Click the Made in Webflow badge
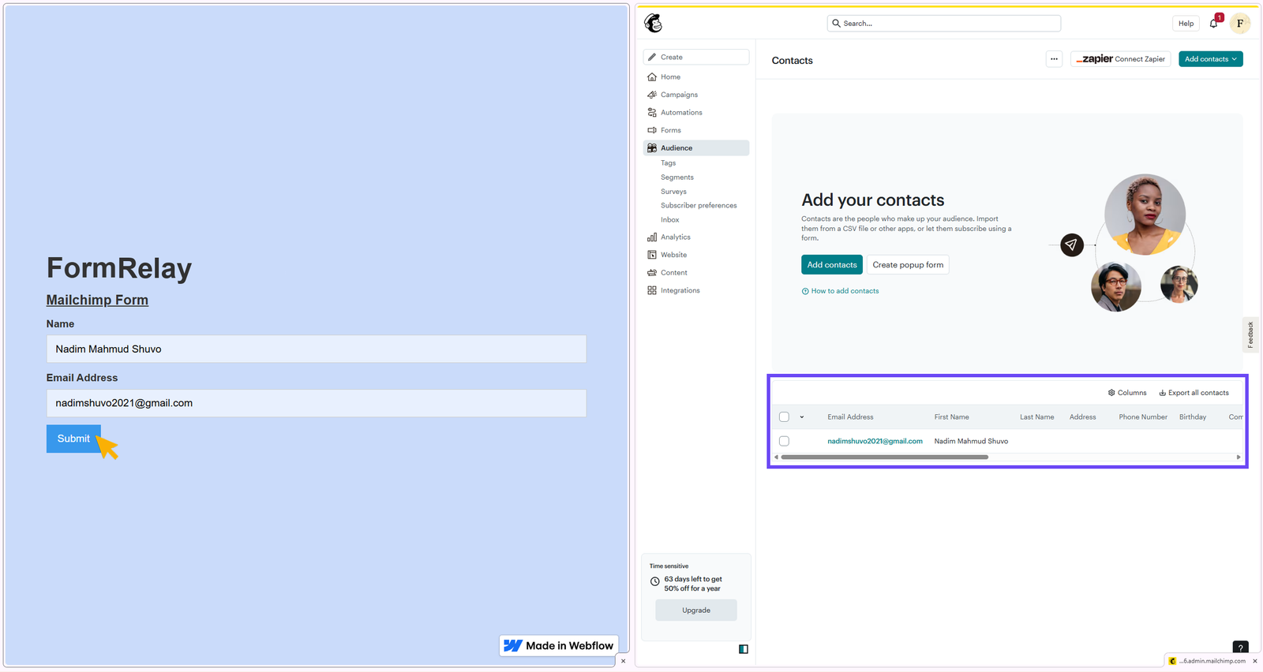The height and width of the screenshot is (672, 1263). tap(559, 646)
